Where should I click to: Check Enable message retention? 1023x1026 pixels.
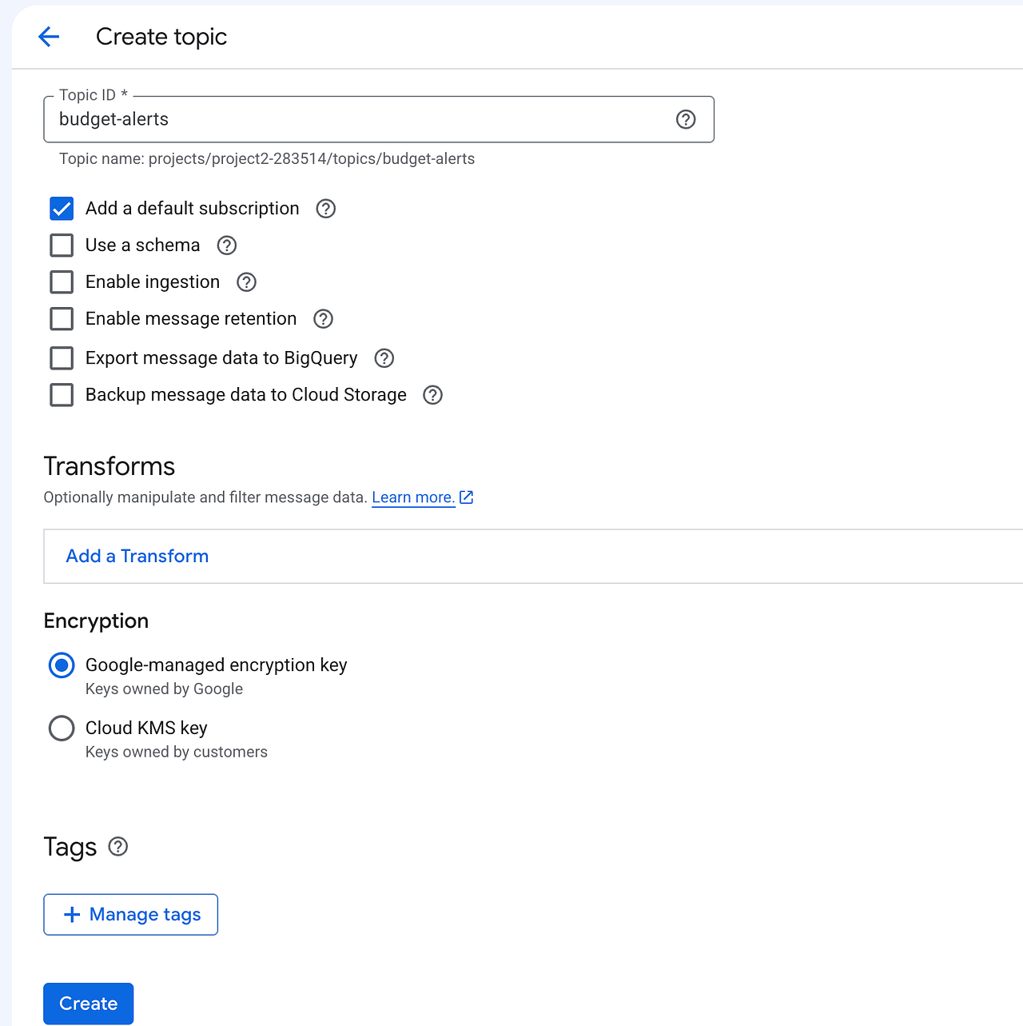point(62,319)
